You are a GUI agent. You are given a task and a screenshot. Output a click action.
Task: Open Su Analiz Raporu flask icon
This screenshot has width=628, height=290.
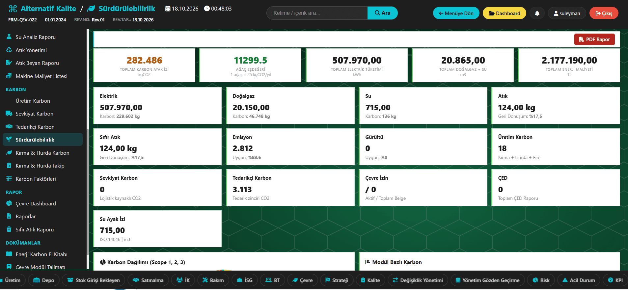(x=9, y=37)
